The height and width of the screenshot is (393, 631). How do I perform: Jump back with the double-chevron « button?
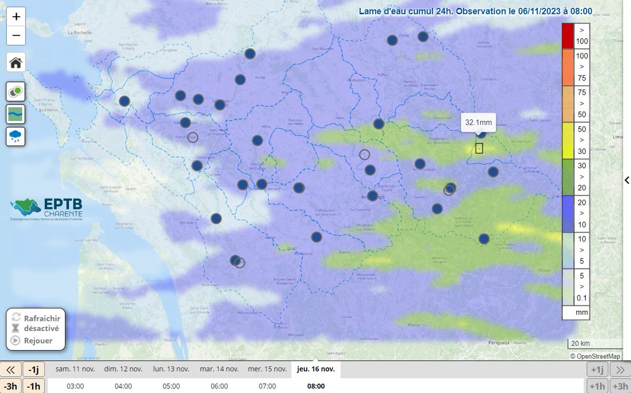10,369
